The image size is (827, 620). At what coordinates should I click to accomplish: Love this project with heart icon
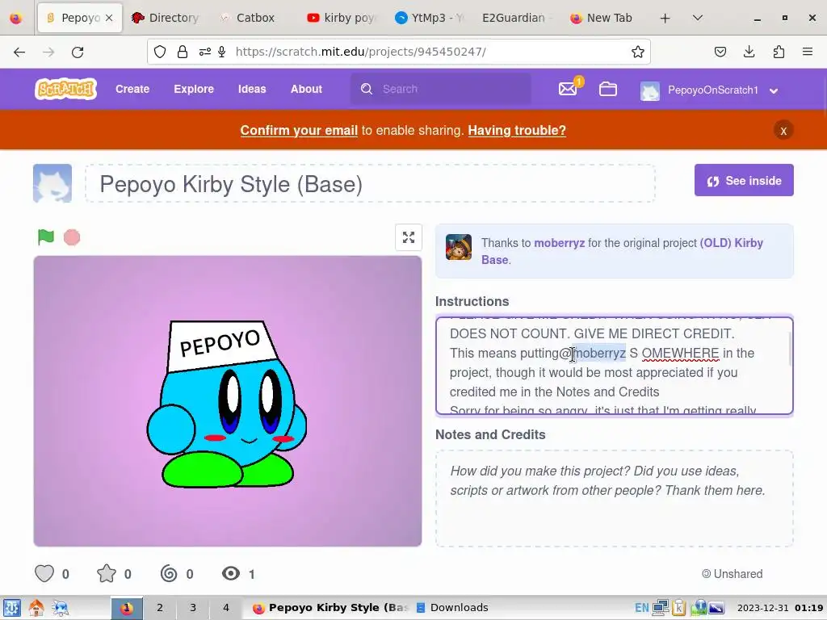(44, 574)
